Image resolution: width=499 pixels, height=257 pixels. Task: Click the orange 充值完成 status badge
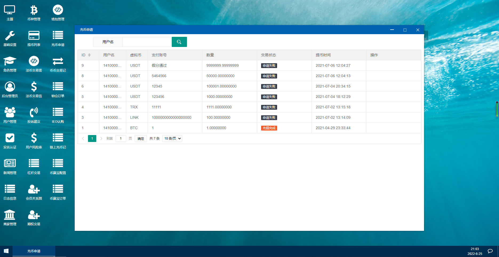pyautogui.click(x=269, y=128)
